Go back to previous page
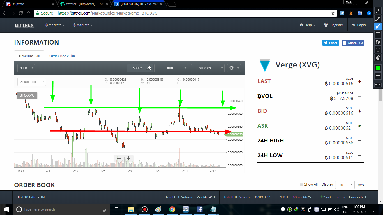Screen dimensions: 383x215 point(5,13)
